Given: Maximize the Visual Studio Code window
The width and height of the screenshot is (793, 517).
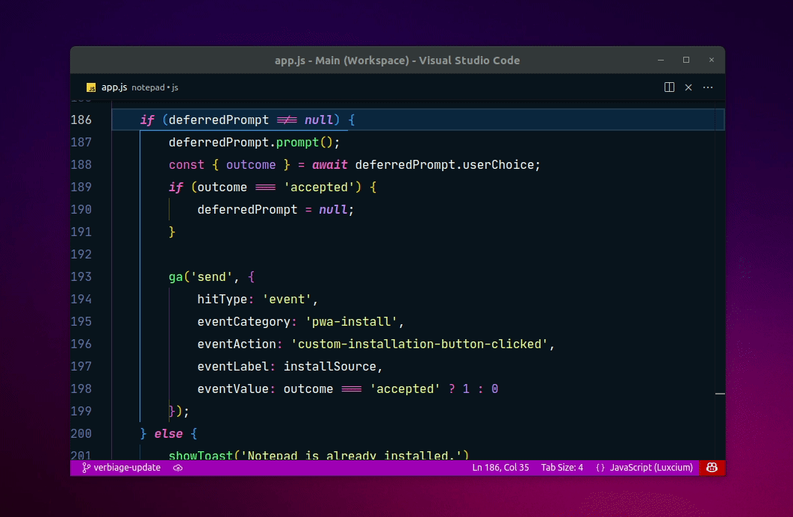Looking at the screenshot, I should pyautogui.click(x=686, y=60).
